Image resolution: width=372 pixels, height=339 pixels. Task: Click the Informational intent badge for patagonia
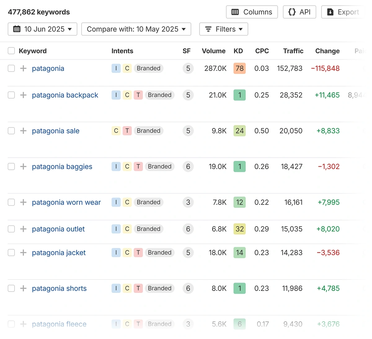point(116,68)
